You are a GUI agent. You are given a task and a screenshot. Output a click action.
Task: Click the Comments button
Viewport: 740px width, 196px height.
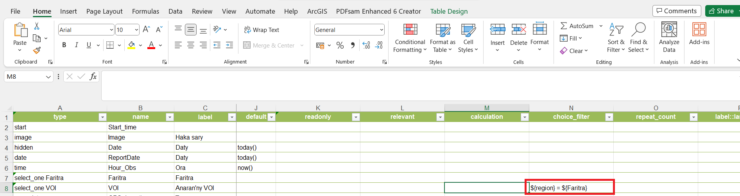(676, 11)
